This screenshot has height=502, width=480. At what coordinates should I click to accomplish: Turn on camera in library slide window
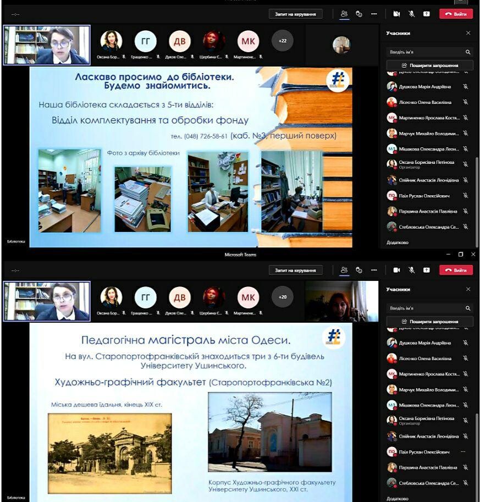396,14
